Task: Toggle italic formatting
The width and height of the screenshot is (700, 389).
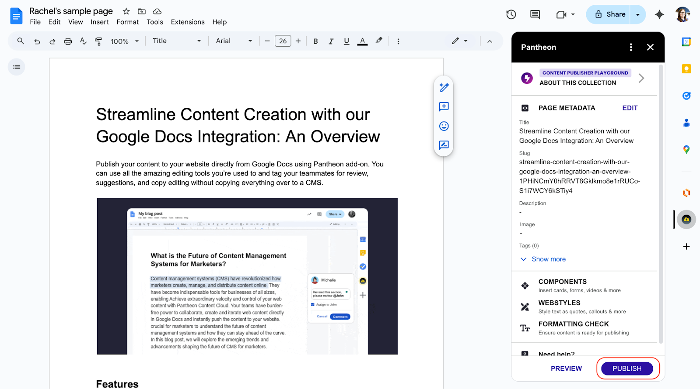Action: [331, 41]
